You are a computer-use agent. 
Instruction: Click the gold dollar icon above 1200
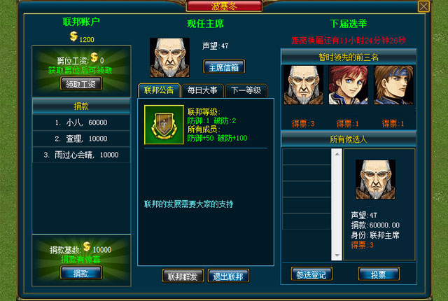point(73,36)
